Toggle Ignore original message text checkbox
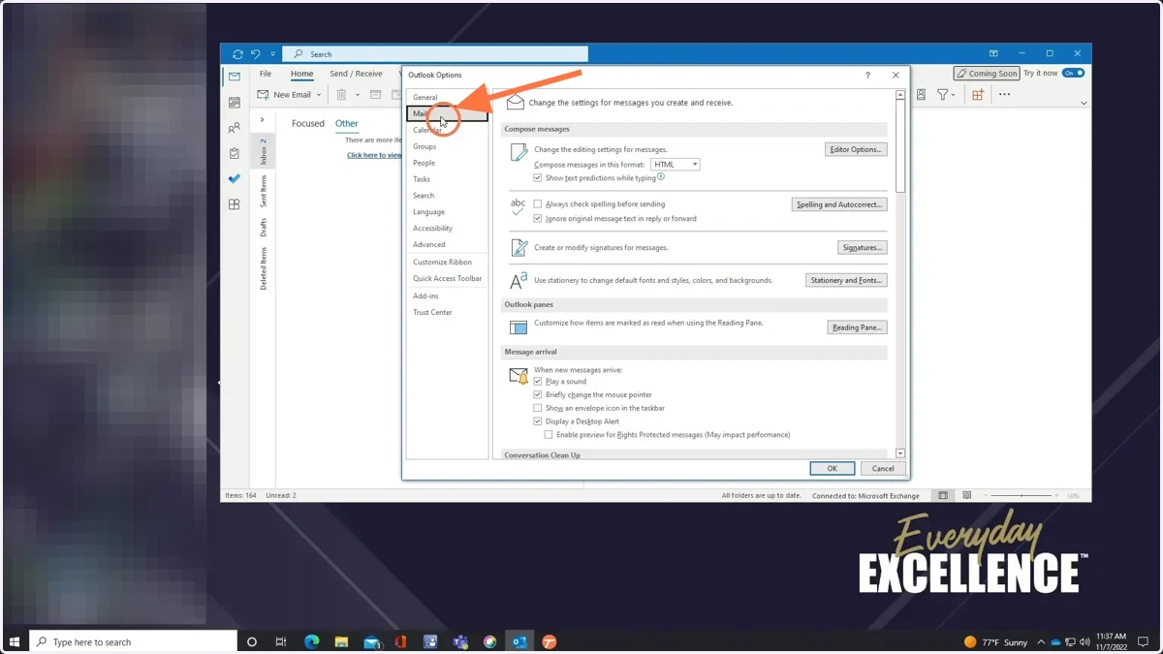The width and height of the screenshot is (1163, 654). pos(538,218)
